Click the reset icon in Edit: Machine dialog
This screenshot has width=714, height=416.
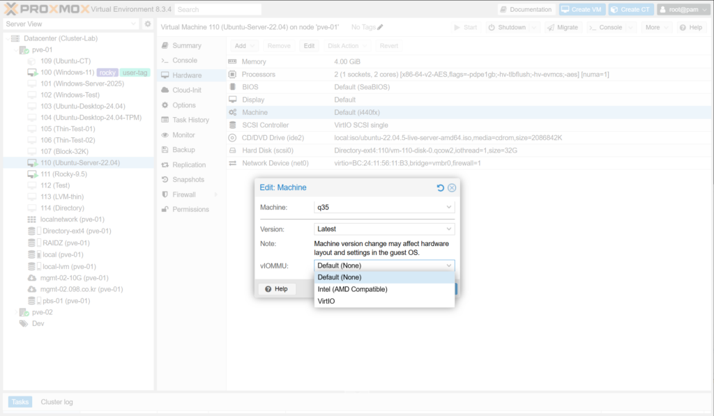coord(440,188)
